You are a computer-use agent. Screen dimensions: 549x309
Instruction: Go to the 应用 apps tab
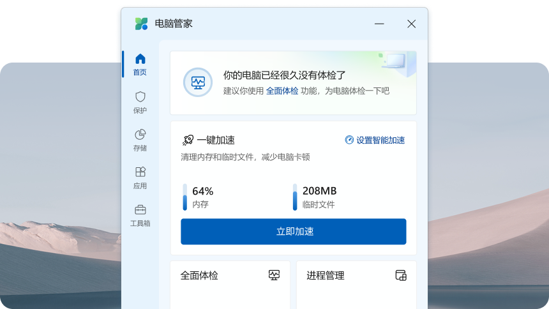140,178
